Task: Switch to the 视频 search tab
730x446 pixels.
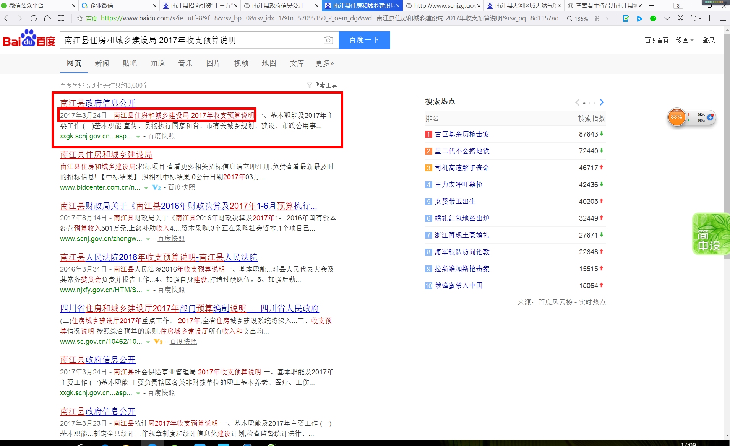Action: click(241, 63)
